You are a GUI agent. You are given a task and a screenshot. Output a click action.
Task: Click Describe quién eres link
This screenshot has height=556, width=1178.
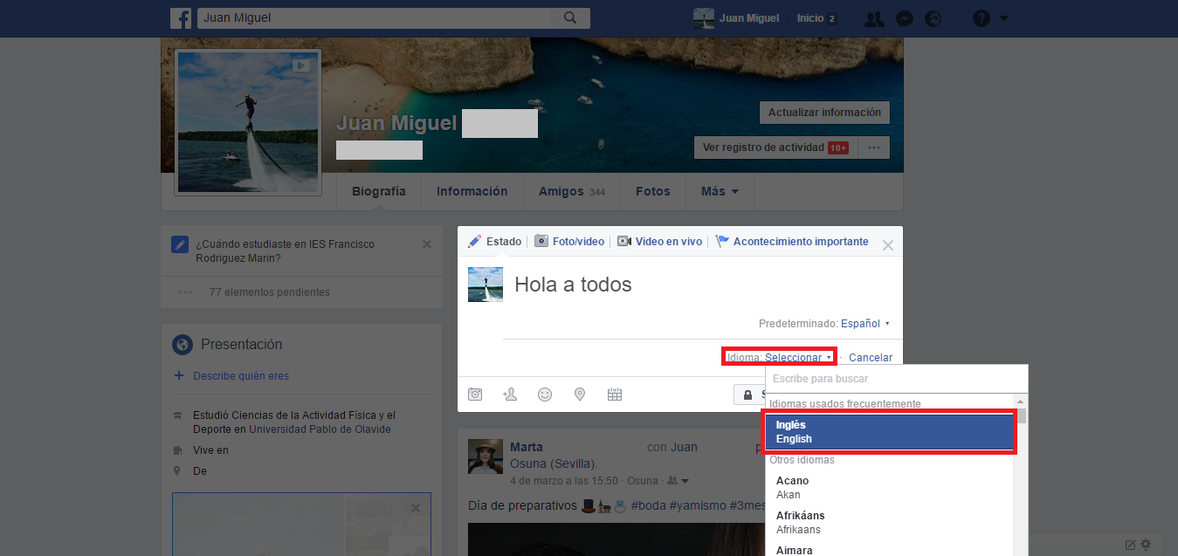(241, 376)
